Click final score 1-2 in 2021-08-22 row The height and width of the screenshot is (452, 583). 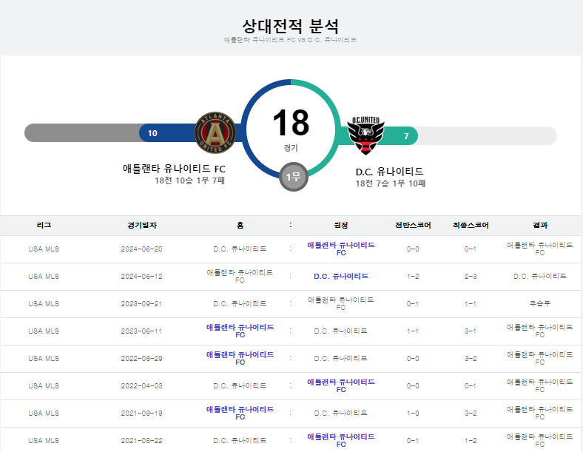[x=471, y=440]
